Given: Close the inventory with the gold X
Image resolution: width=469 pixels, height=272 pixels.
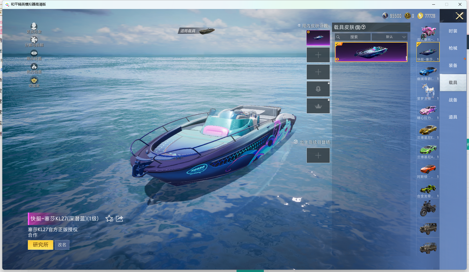Looking at the screenshot, I should tap(459, 16).
